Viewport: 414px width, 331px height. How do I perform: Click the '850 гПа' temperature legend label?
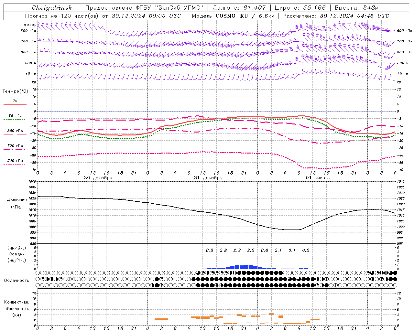click(x=15, y=131)
